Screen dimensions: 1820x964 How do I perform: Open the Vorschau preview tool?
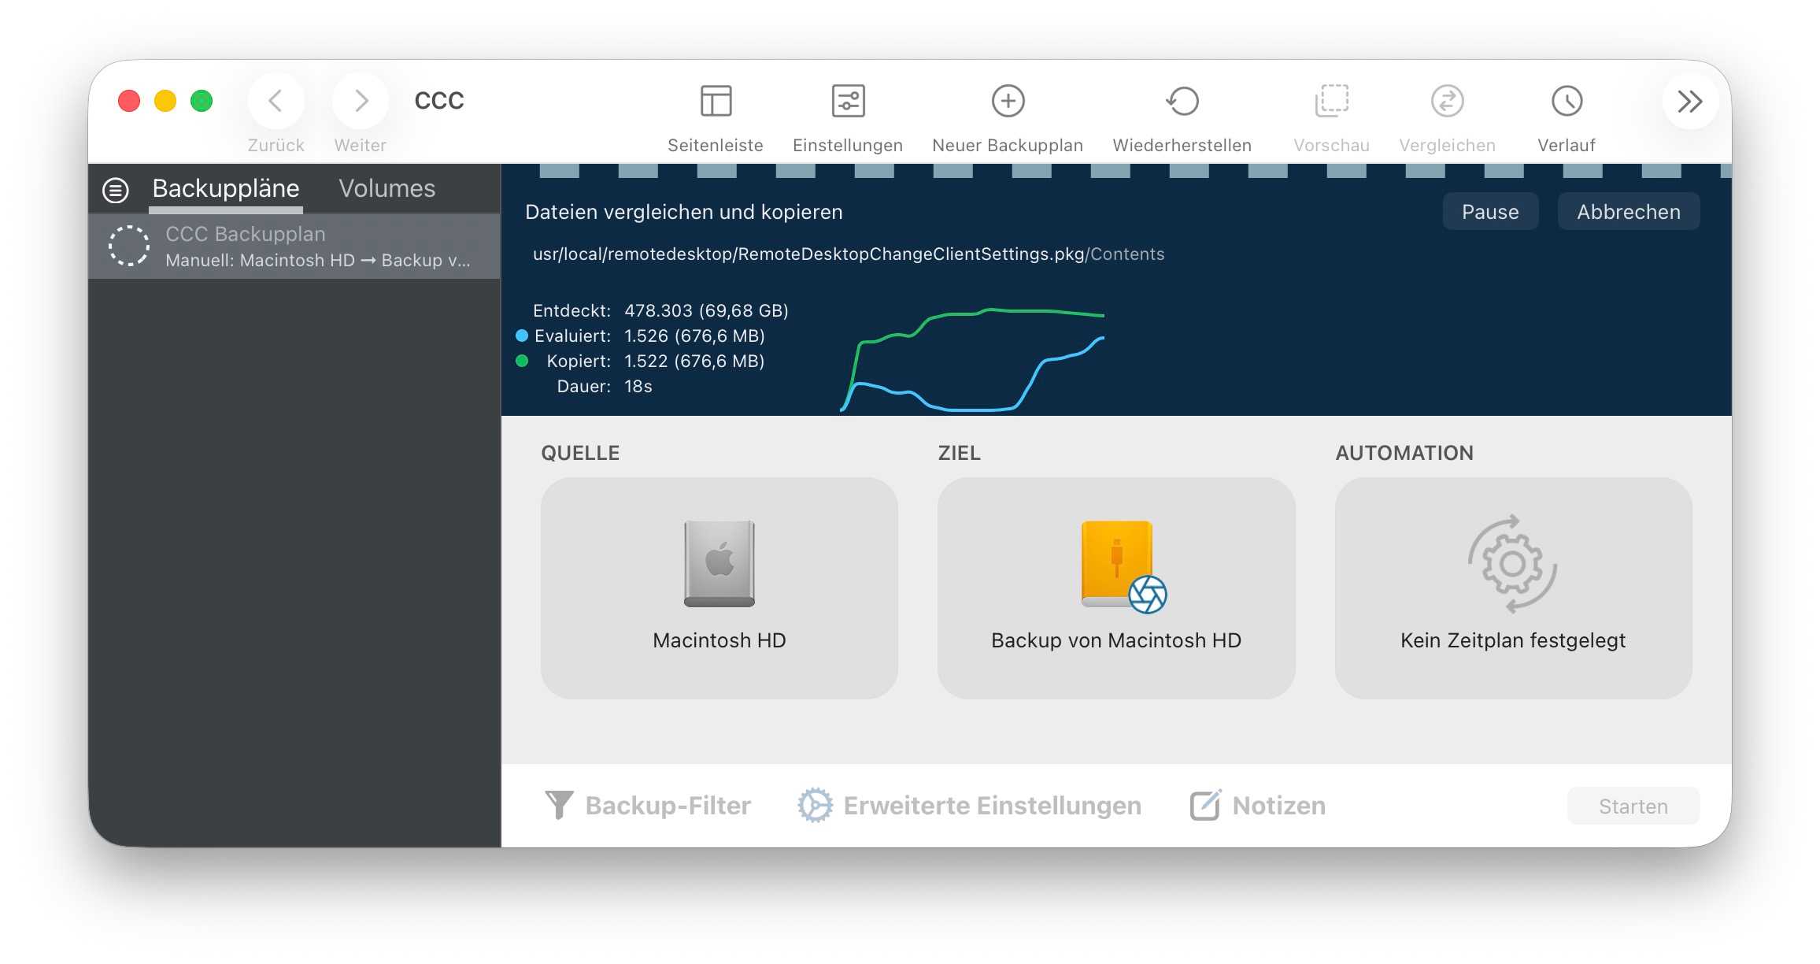(1331, 101)
